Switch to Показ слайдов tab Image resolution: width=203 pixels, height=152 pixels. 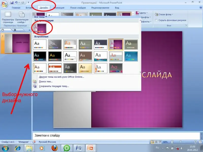coord(77,8)
